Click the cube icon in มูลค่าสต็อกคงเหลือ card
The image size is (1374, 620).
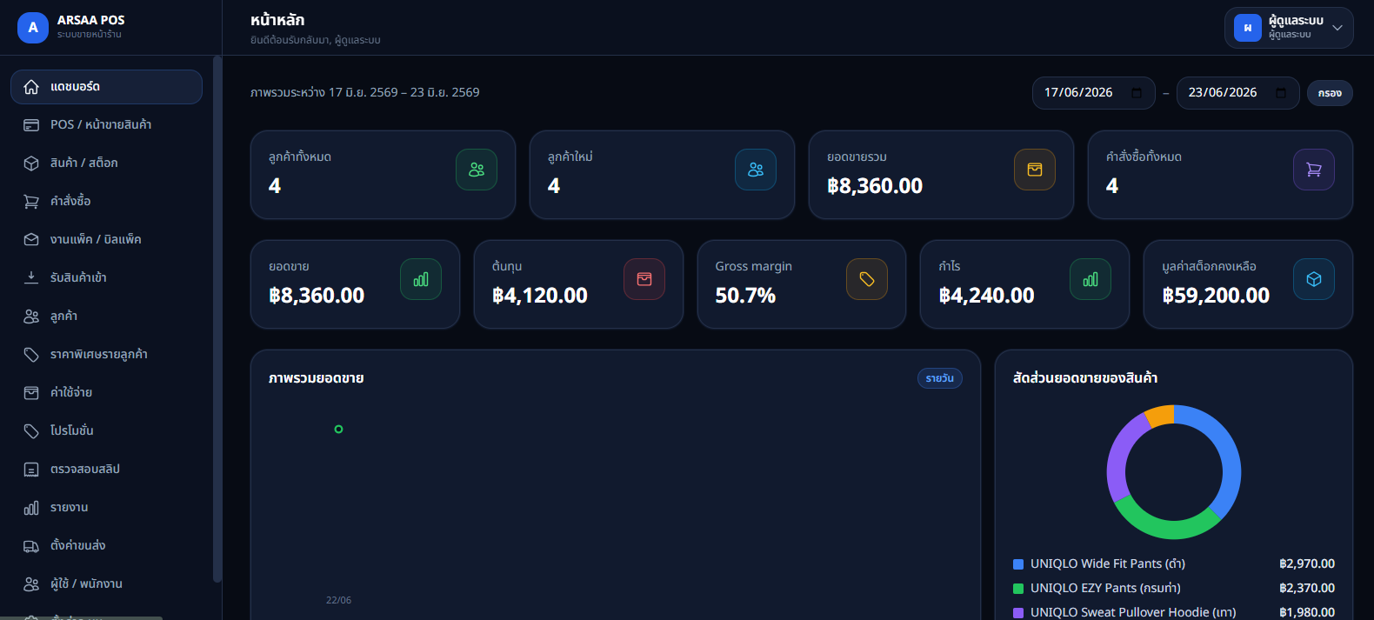pos(1314,279)
